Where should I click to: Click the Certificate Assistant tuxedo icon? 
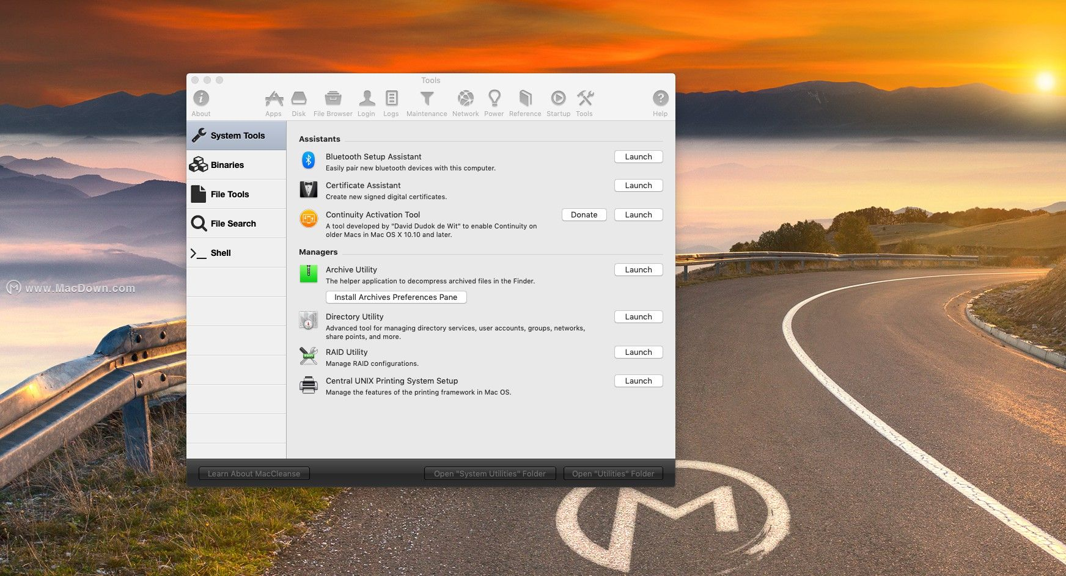click(x=309, y=189)
